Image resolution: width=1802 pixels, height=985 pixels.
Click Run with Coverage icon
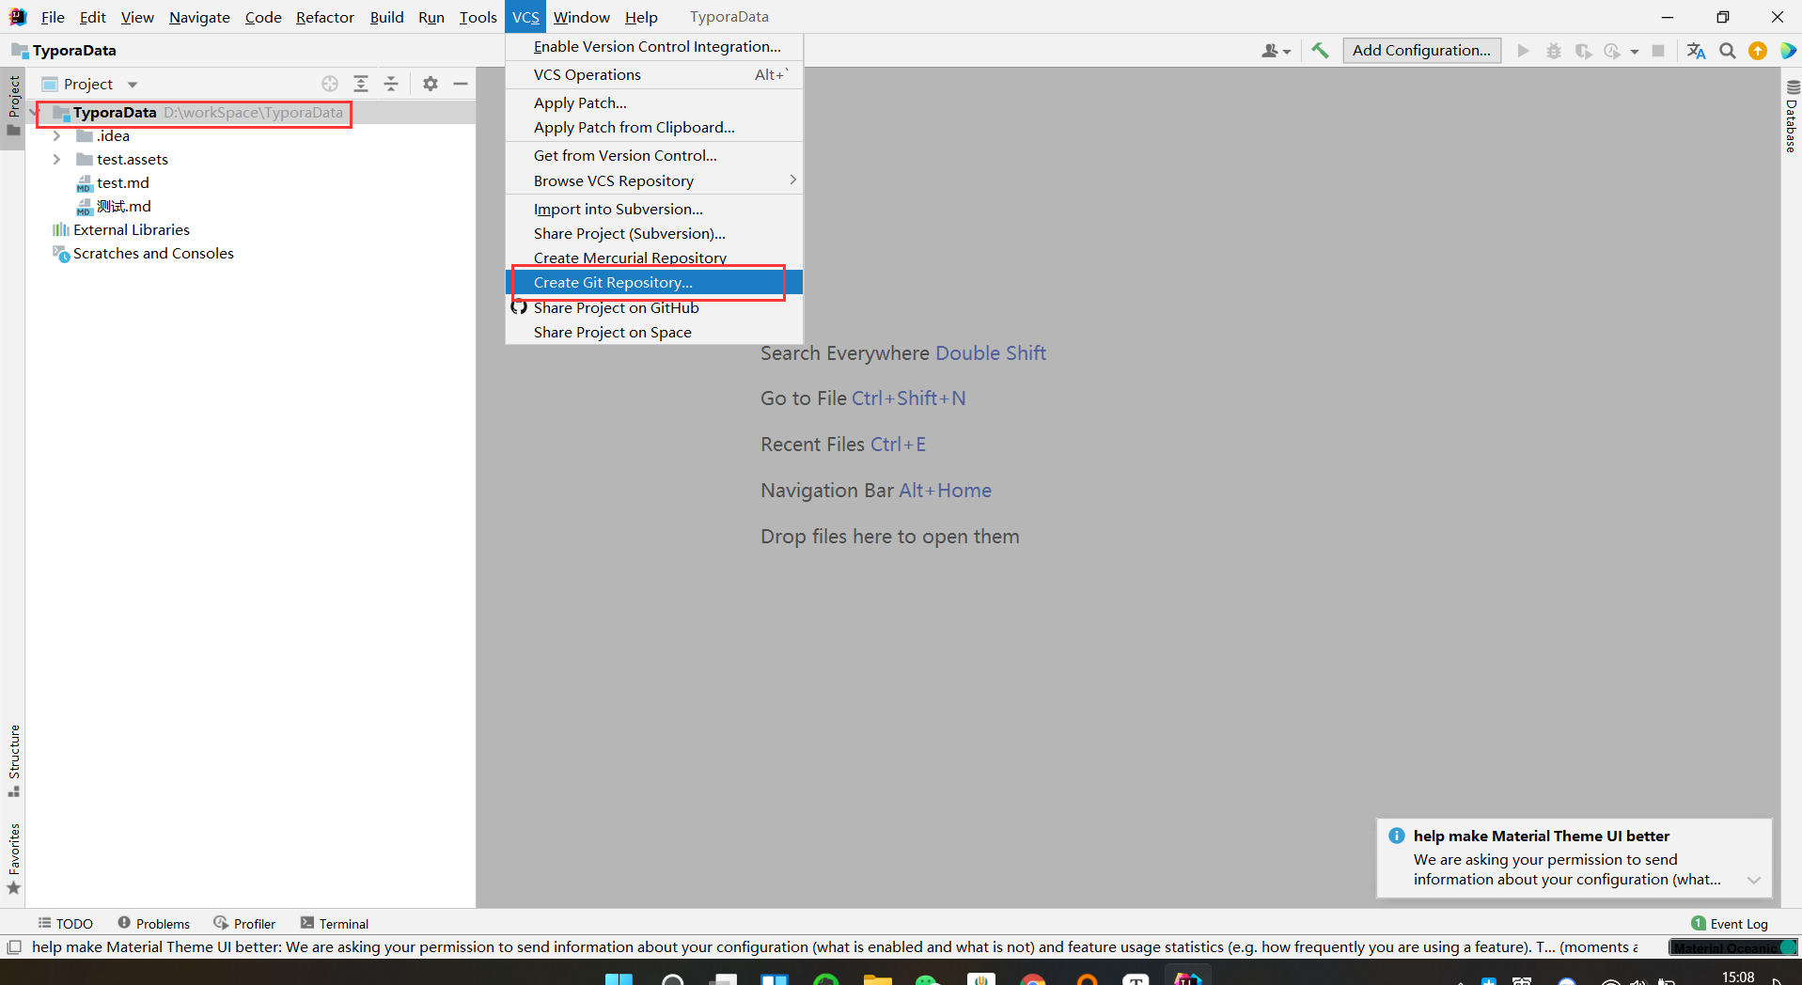click(1583, 51)
